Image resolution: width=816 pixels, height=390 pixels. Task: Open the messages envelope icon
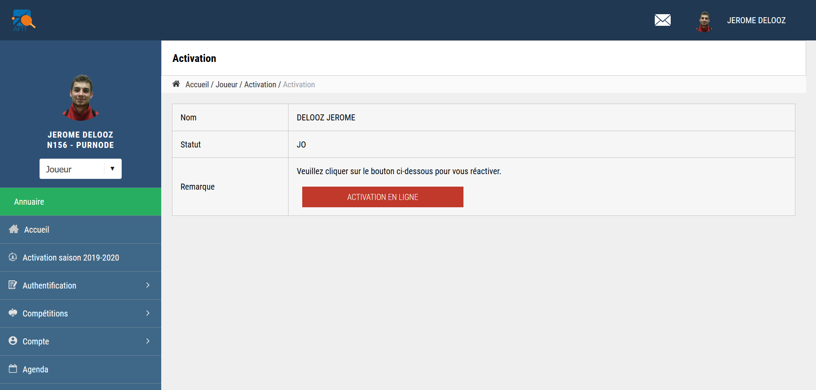coord(662,20)
